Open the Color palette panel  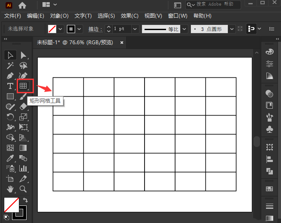[x=269, y=52]
